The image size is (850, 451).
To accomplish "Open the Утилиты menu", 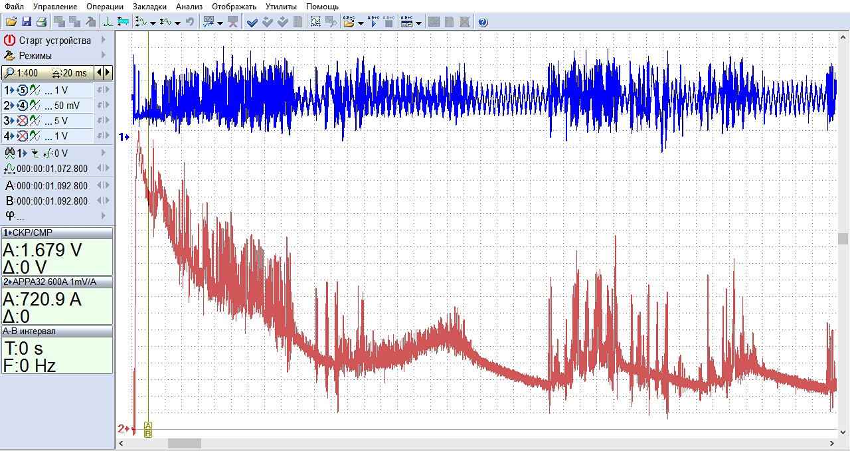I will 281,6.
